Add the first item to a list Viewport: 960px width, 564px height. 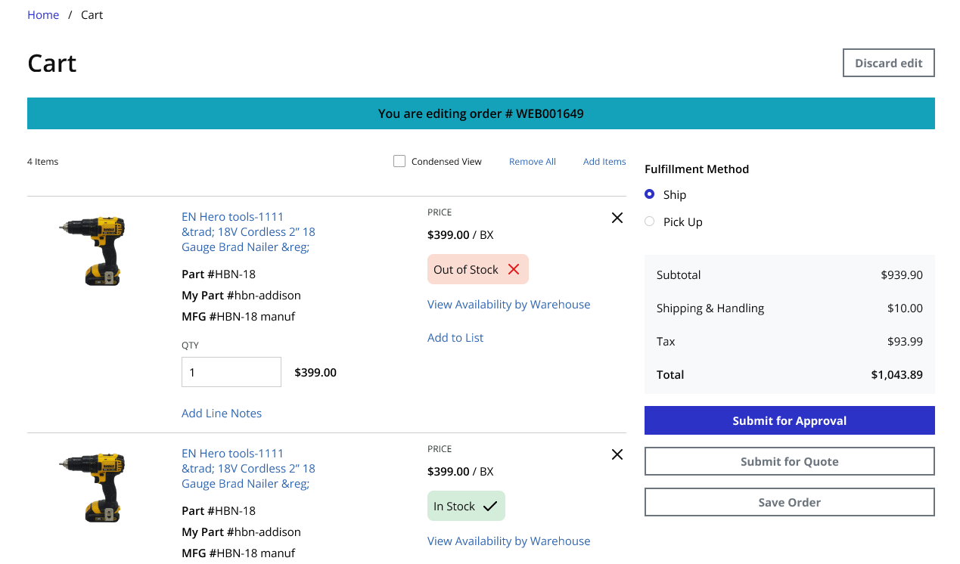click(x=455, y=338)
